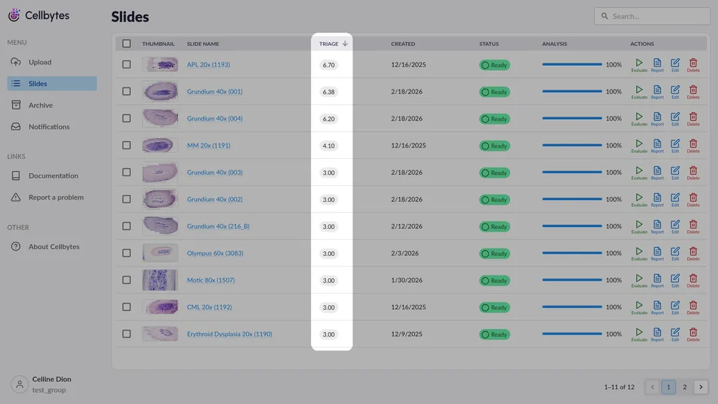Screen dimensions: 718x404
Task: Select all slides with header checkbox
Action: [127, 44]
